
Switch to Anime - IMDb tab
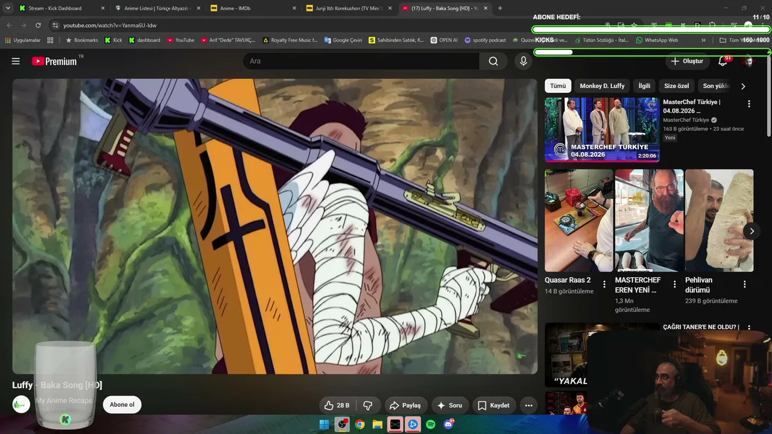click(x=253, y=8)
